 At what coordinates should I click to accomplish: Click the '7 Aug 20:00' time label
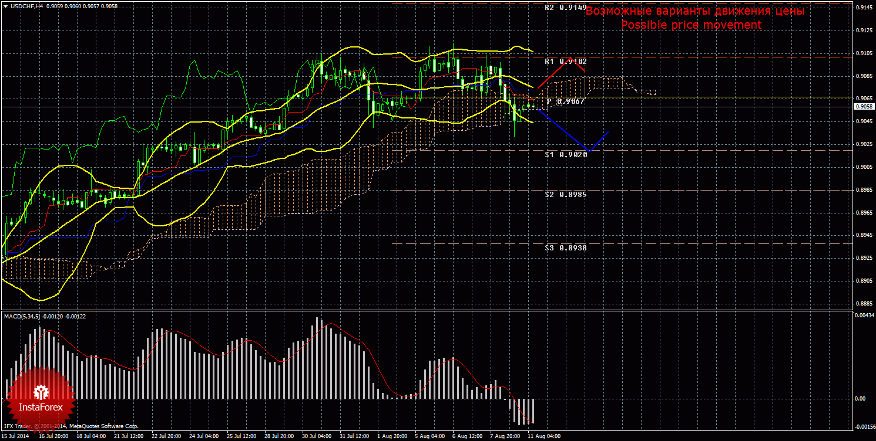(506, 436)
